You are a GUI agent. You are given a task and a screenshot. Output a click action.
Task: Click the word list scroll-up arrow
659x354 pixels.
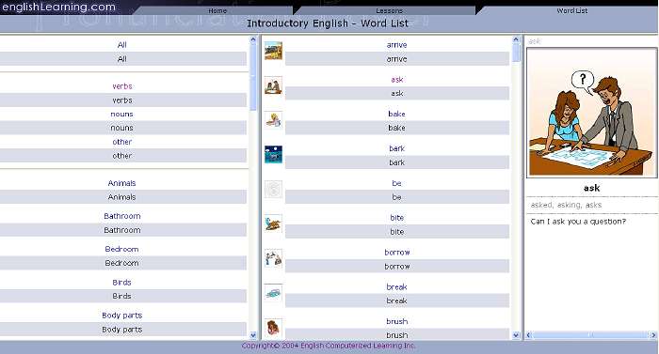[x=516, y=39]
